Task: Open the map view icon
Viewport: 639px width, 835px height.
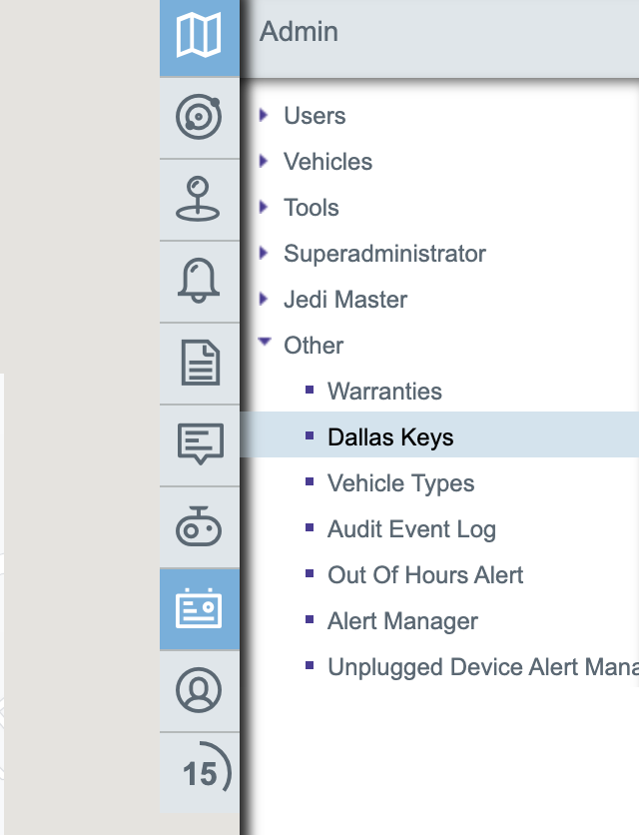Action: [x=199, y=37]
